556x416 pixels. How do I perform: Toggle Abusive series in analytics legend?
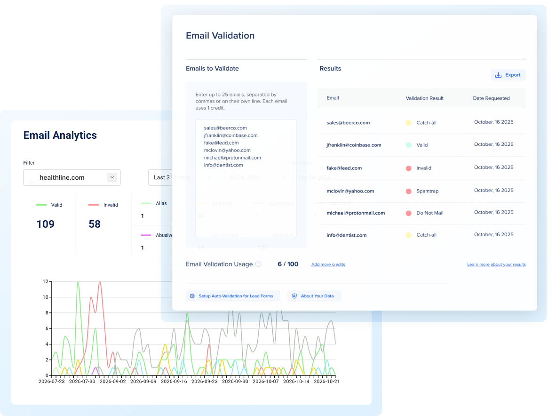pyautogui.click(x=156, y=235)
